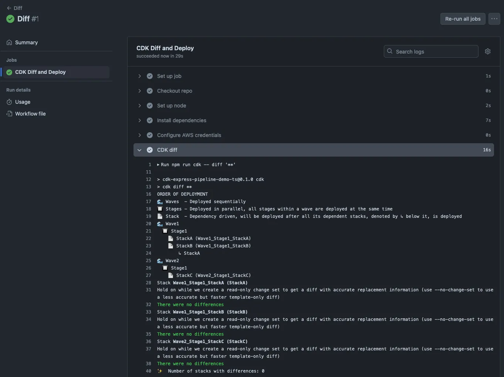Click the Stage1 box icon on line 21
The image size is (504, 377).
click(165, 231)
